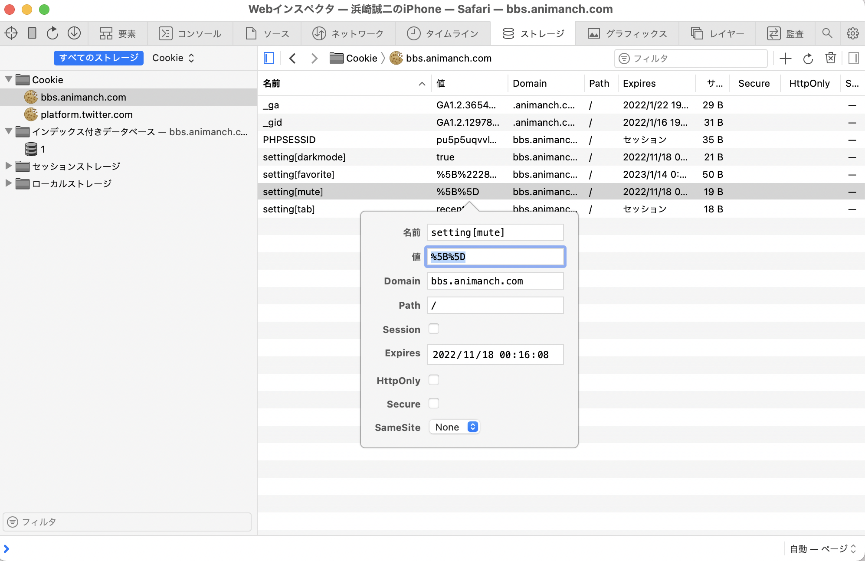
Task: Open the レイヤー tab
Action: (x=718, y=33)
